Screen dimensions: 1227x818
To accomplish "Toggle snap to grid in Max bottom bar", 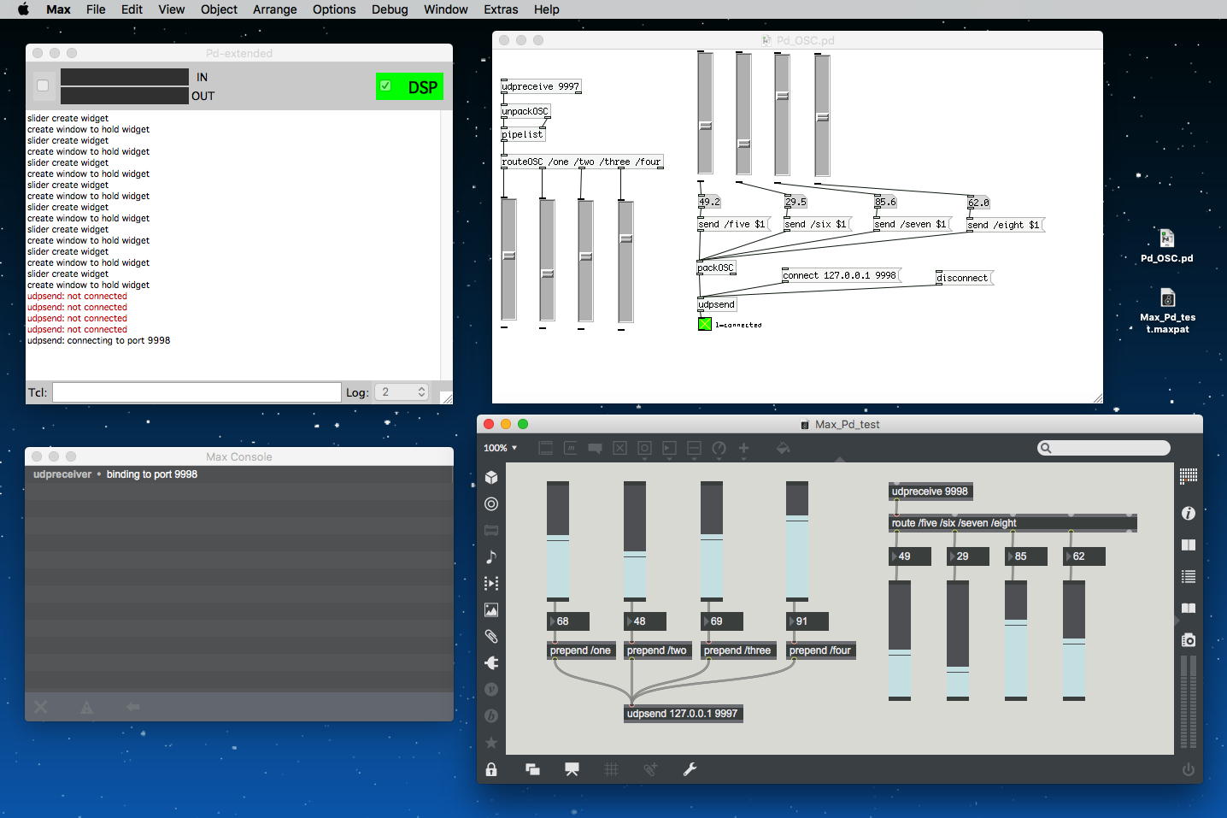I will tap(650, 769).
